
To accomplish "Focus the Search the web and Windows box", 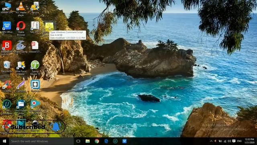I will click(x=41, y=141).
